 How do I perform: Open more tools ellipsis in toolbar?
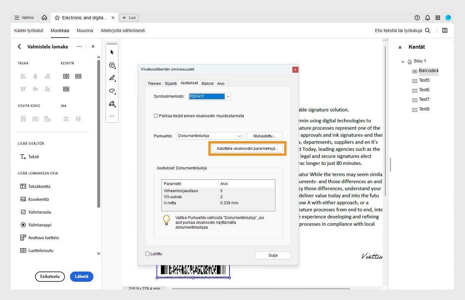112,116
